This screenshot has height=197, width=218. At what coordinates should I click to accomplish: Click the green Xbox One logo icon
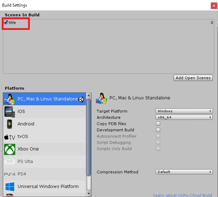coord(10,149)
